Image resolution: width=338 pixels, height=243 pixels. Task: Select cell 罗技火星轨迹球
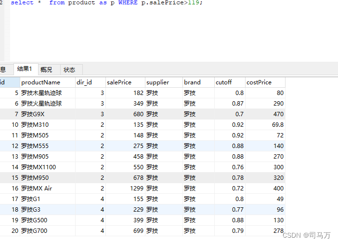point(48,104)
